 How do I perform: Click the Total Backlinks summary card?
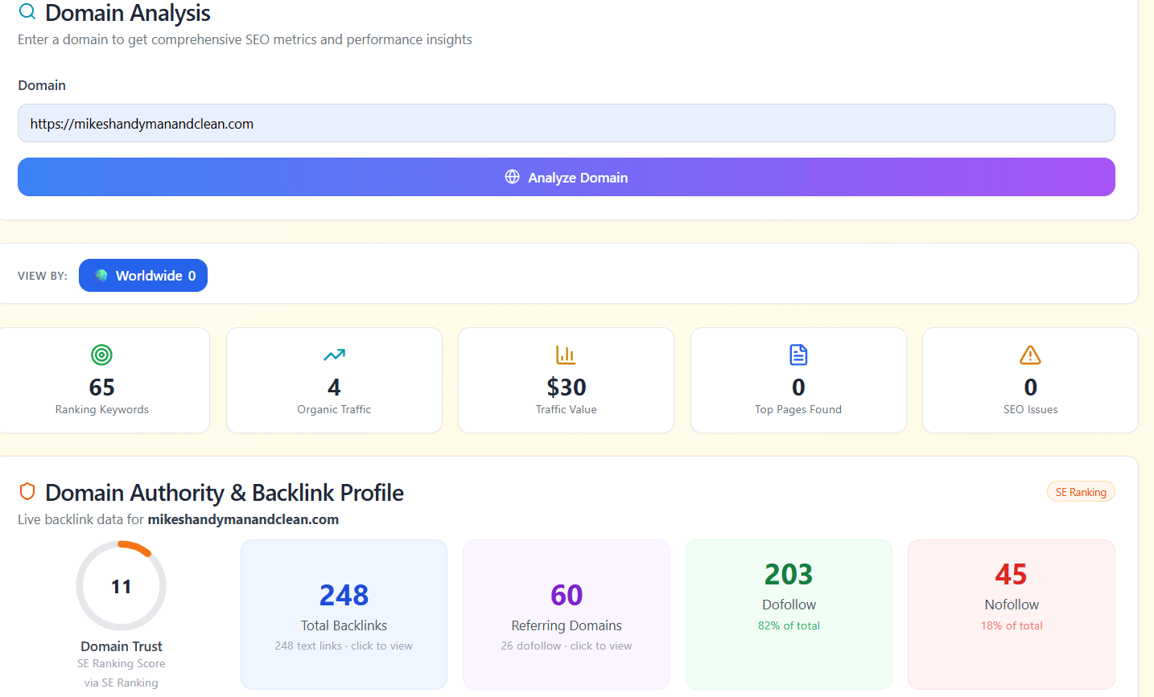pos(344,615)
